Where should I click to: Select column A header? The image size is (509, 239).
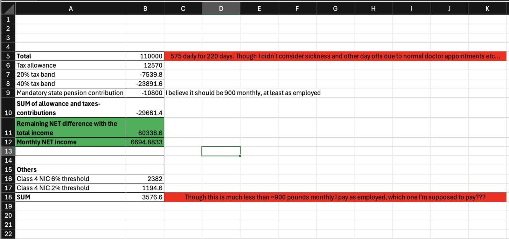(71, 9)
